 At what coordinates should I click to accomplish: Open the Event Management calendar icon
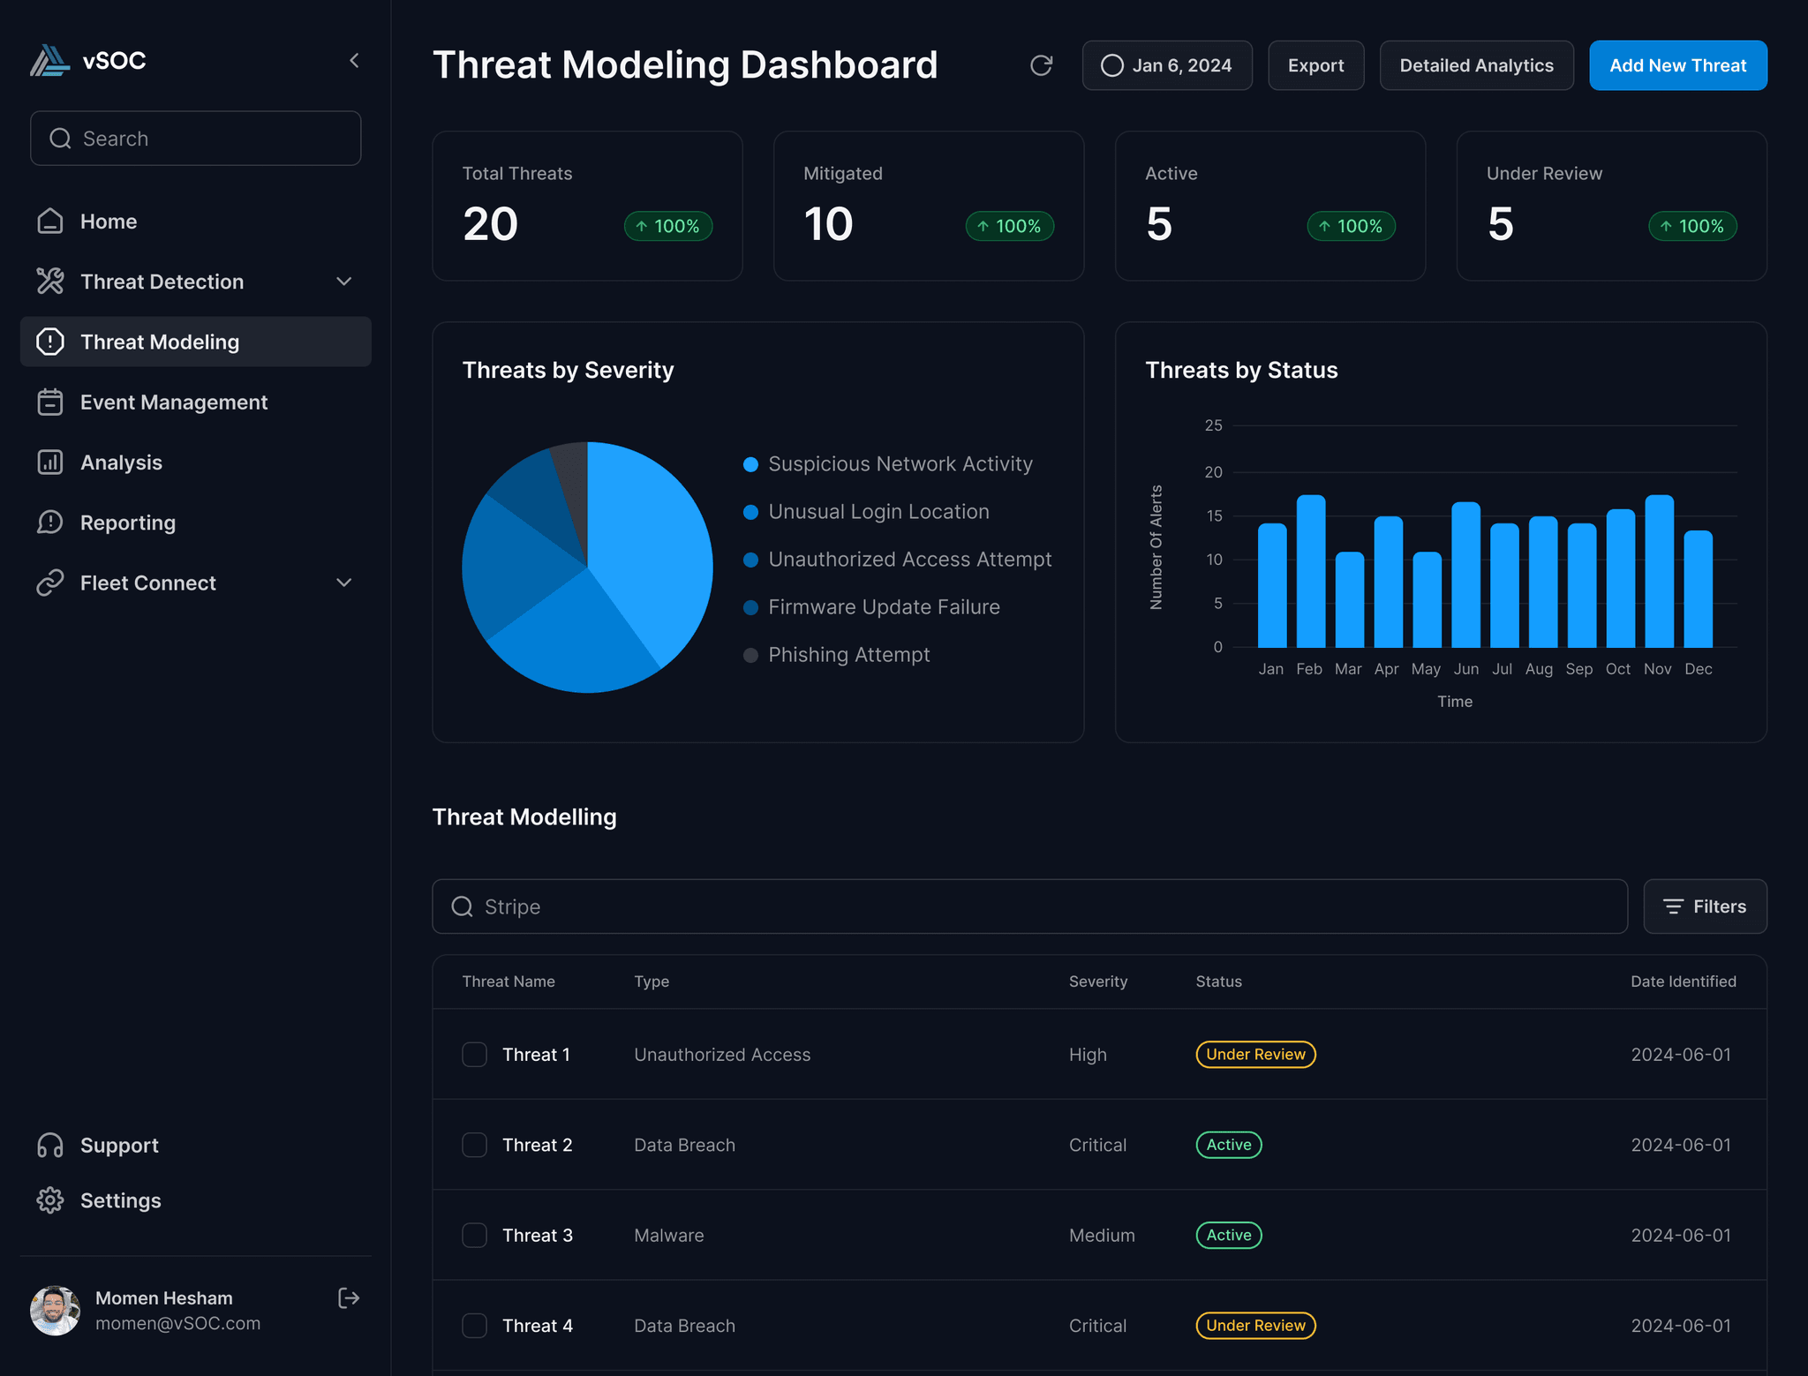coord(50,402)
